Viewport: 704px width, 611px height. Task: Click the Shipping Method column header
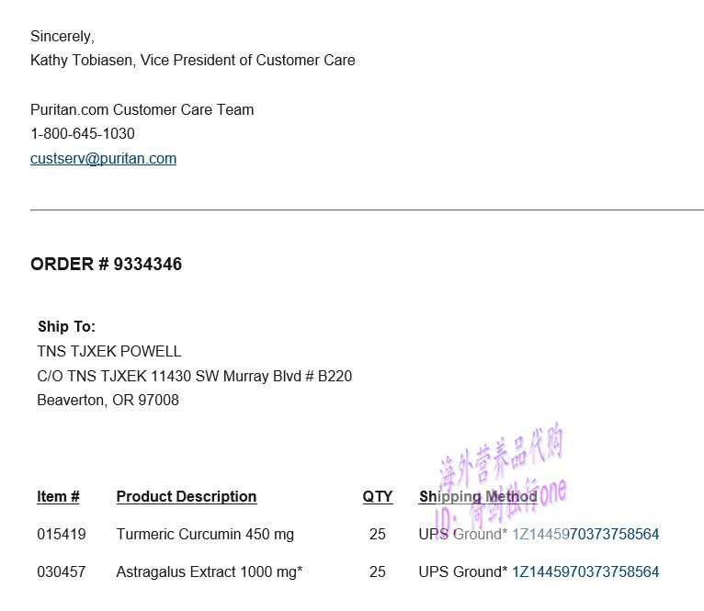(x=478, y=496)
